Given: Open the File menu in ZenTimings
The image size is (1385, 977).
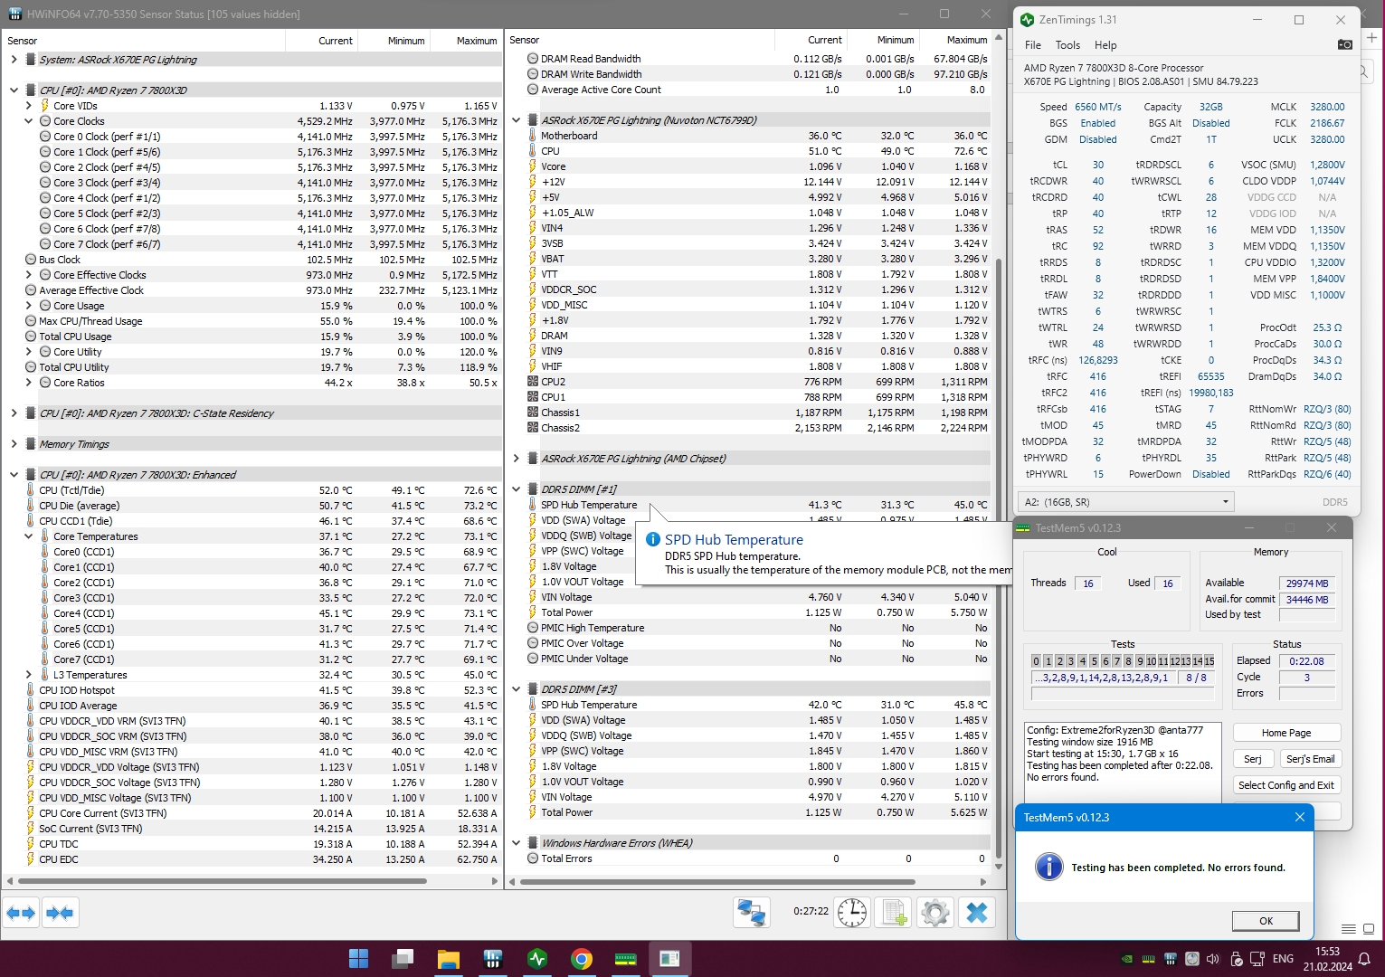Looking at the screenshot, I should tap(1033, 45).
